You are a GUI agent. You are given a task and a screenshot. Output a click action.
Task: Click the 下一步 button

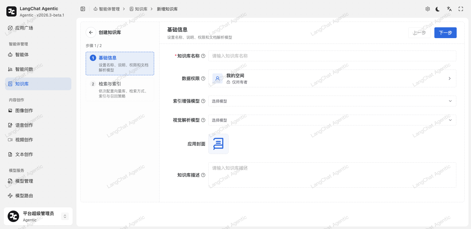[446, 33]
